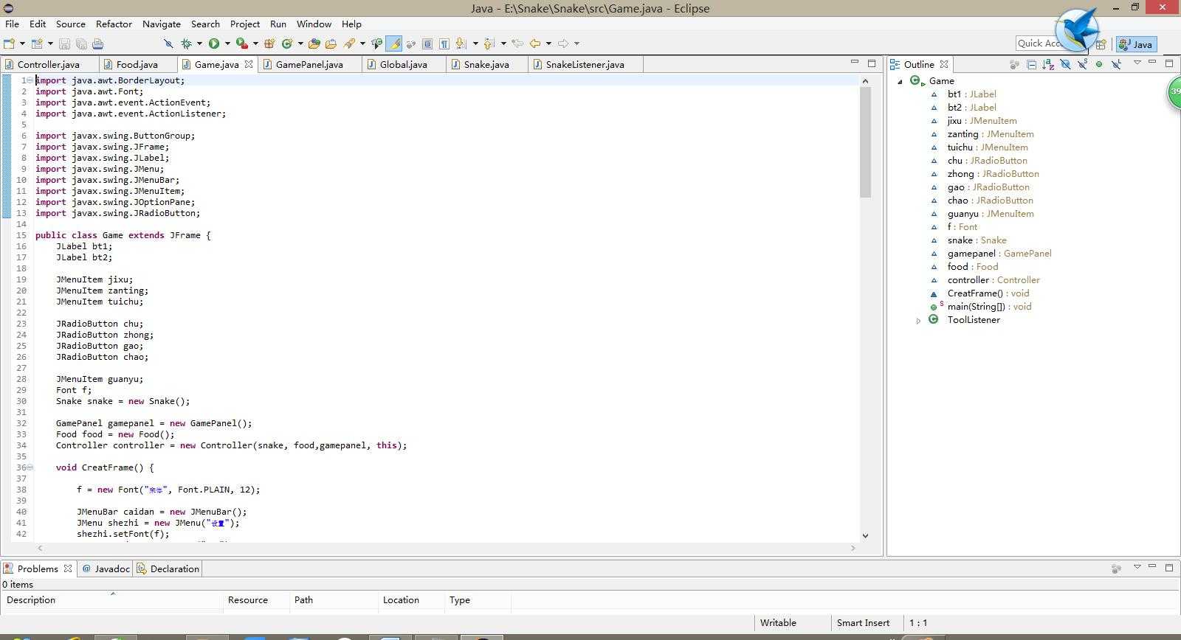Toggle Hide Local Types in Outline

tap(1116, 64)
